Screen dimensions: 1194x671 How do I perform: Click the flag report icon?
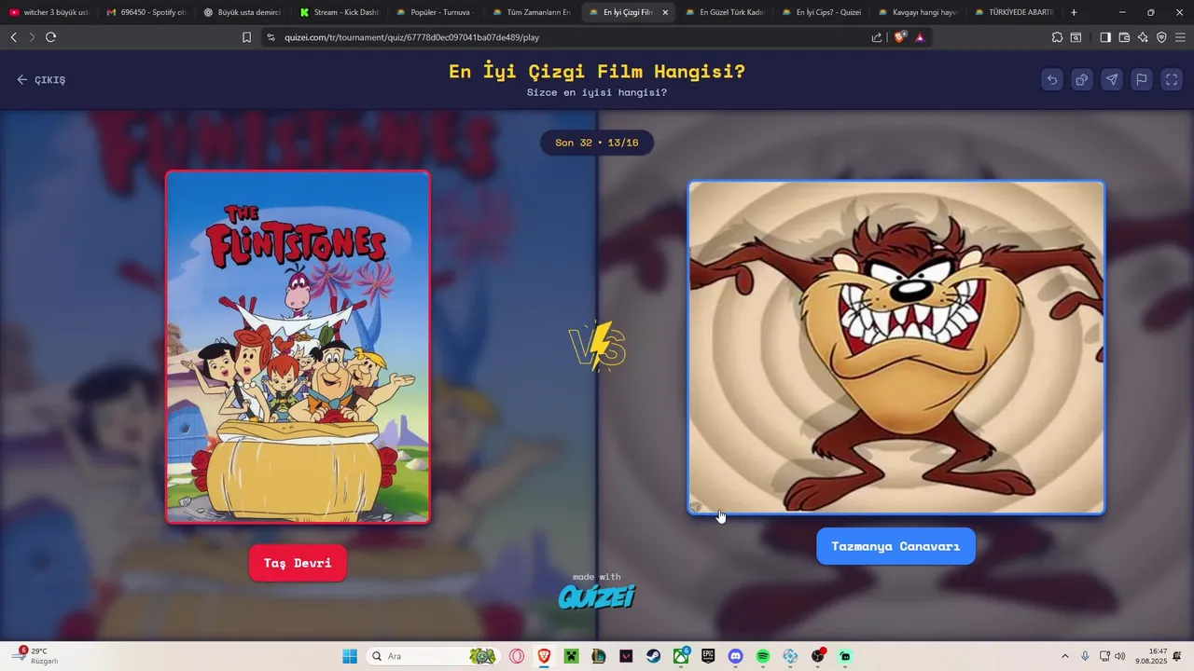click(1142, 79)
